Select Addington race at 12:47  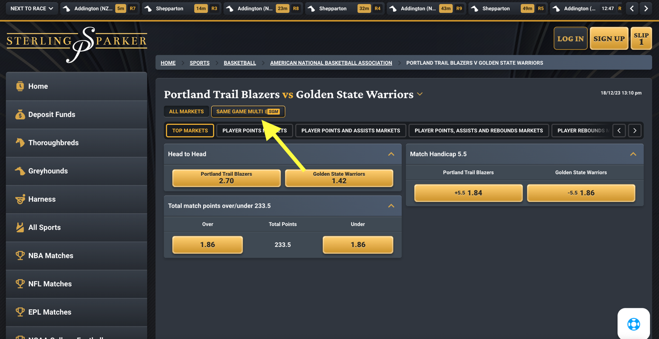point(587,9)
